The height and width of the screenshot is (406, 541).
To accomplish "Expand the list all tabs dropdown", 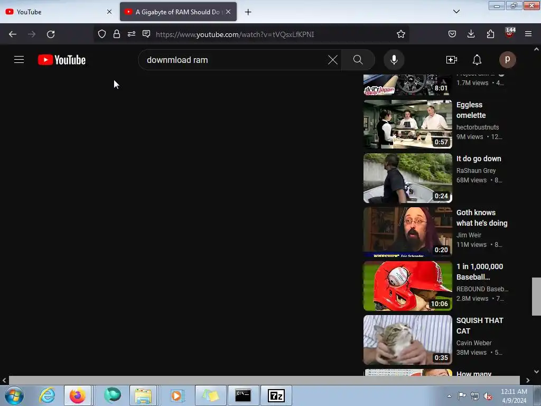I will click(456, 12).
